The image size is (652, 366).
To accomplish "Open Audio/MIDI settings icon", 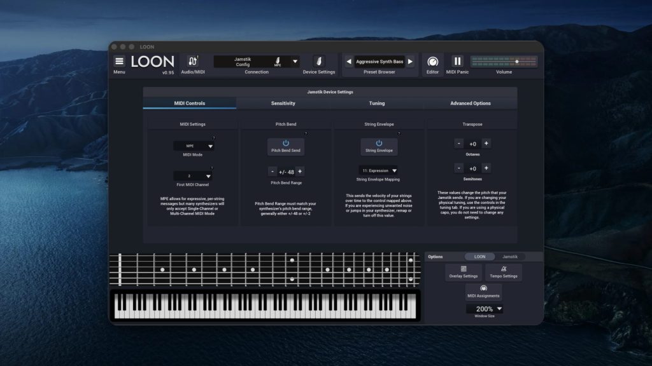I will pos(192,62).
